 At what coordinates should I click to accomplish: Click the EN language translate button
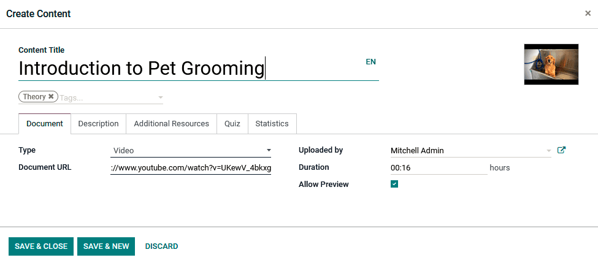pos(370,62)
